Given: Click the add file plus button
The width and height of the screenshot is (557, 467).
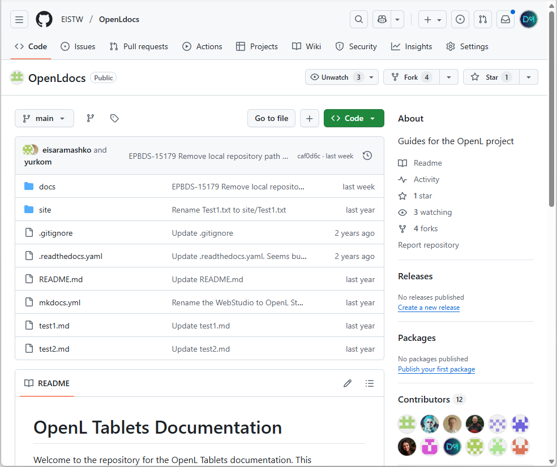Looking at the screenshot, I should (310, 118).
